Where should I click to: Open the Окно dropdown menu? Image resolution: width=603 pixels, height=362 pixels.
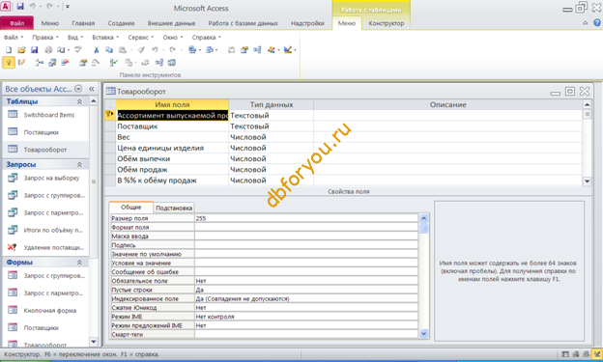[173, 38]
